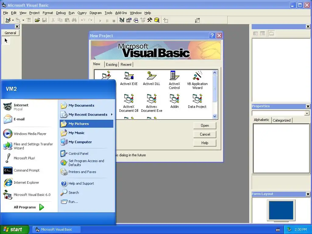Click View Object icon in Project panel
Image resolution: width=312 pixels, height=234 pixels.
(x=262, y=34)
